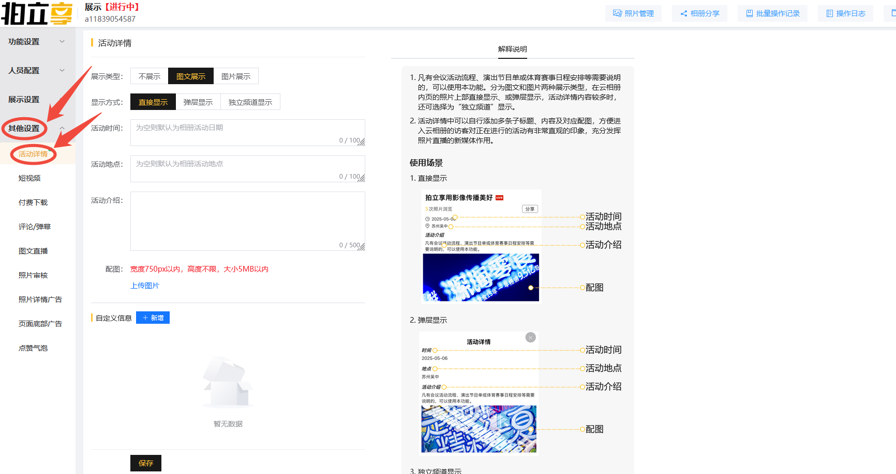The width and height of the screenshot is (896, 474).
Task: Open 批量操作记录 batch operation log
Action: point(772,13)
